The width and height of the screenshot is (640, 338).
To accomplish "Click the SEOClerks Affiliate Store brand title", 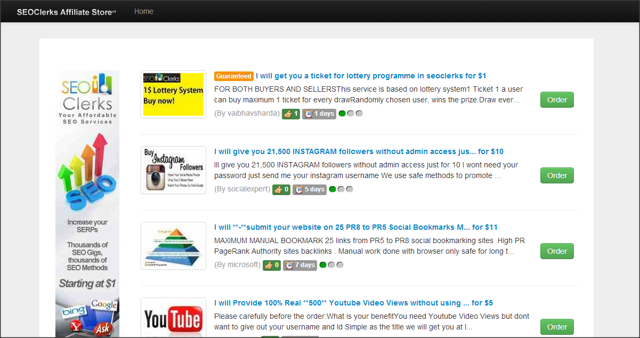I will tap(66, 12).
